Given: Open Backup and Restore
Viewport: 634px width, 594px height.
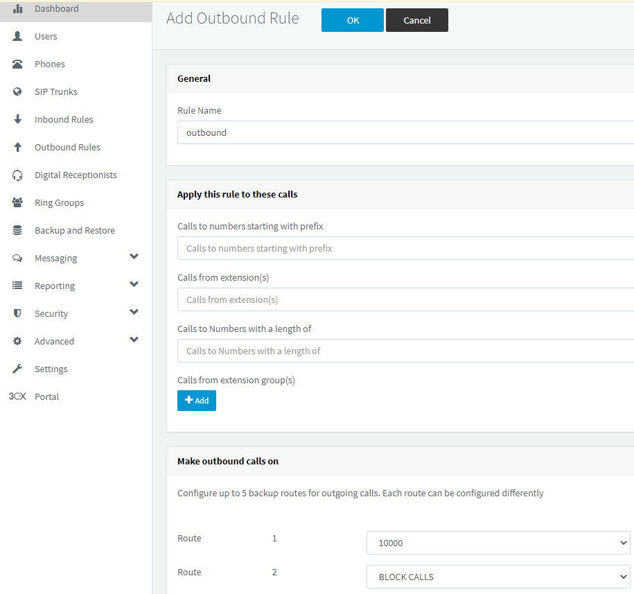Looking at the screenshot, I should tap(75, 231).
